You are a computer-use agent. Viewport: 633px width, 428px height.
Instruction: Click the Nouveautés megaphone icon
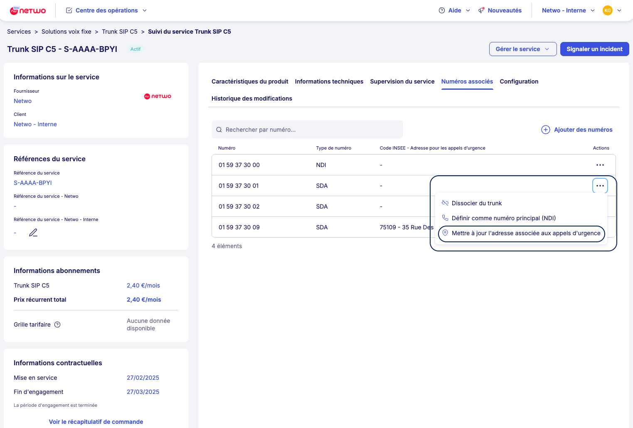(x=481, y=10)
